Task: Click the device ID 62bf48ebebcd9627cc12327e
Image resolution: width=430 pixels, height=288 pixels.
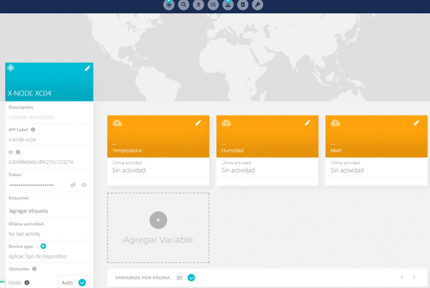Action: [41, 162]
